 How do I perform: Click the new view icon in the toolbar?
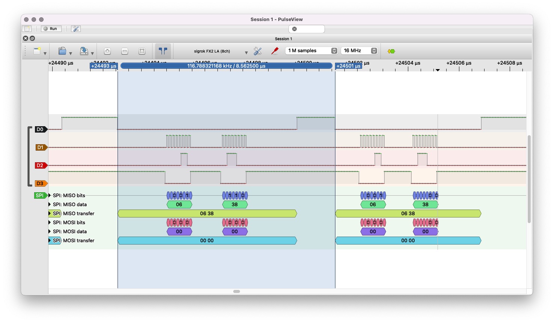pos(37,51)
